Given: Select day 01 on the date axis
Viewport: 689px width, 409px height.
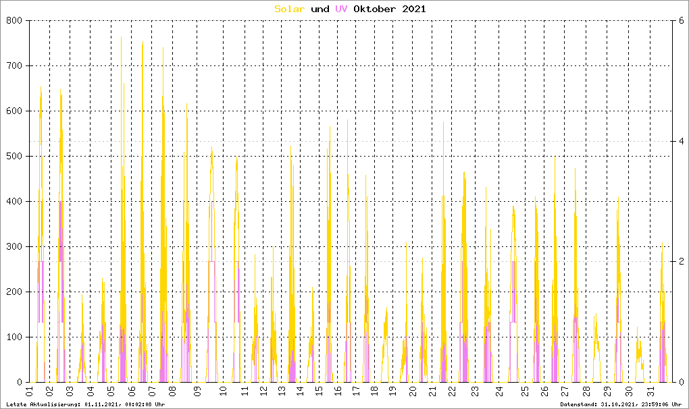Looking at the screenshot, I should [30, 391].
